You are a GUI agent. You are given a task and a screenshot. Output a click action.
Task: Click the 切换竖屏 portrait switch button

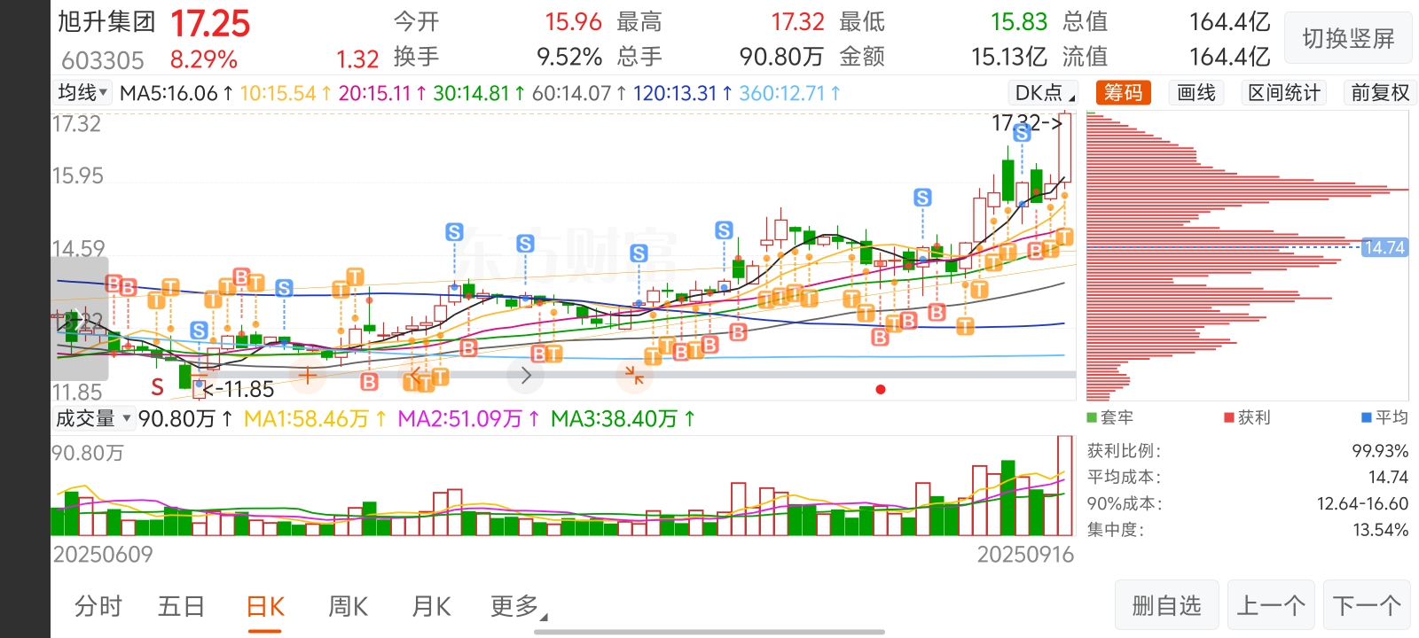1348,38
